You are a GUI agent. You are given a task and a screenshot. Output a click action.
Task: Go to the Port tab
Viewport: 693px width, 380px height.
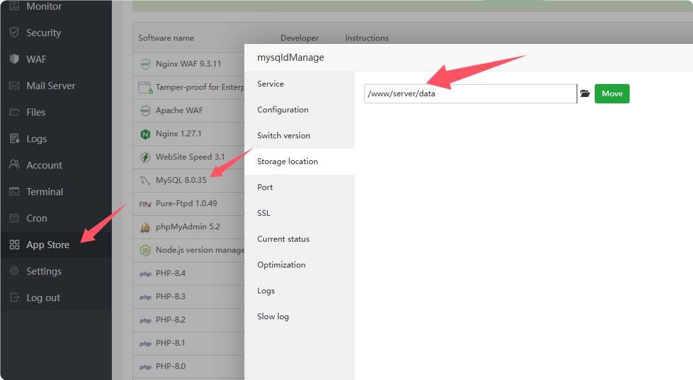click(299, 187)
